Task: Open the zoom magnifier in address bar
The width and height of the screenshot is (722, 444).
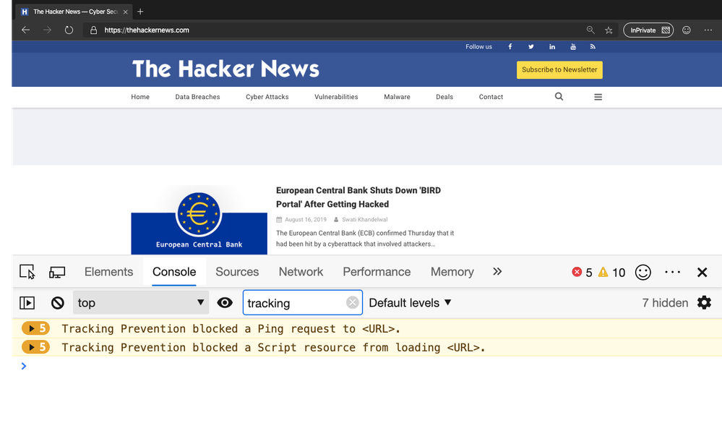Action: [590, 30]
